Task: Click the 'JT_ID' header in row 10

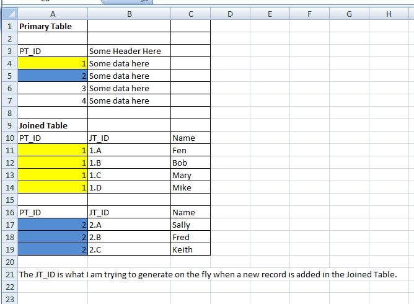Action: [129, 138]
